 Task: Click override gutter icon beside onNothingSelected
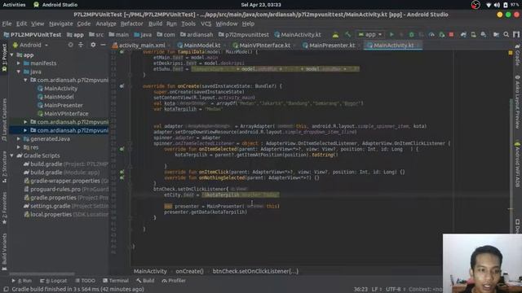click(x=122, y=177)
